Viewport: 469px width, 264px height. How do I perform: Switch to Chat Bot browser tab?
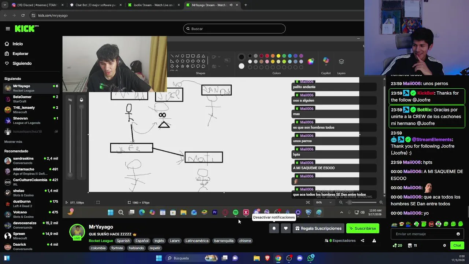(95, 5)
